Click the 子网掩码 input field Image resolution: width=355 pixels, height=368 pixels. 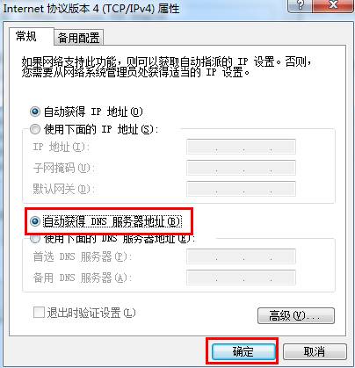[241, 168]
